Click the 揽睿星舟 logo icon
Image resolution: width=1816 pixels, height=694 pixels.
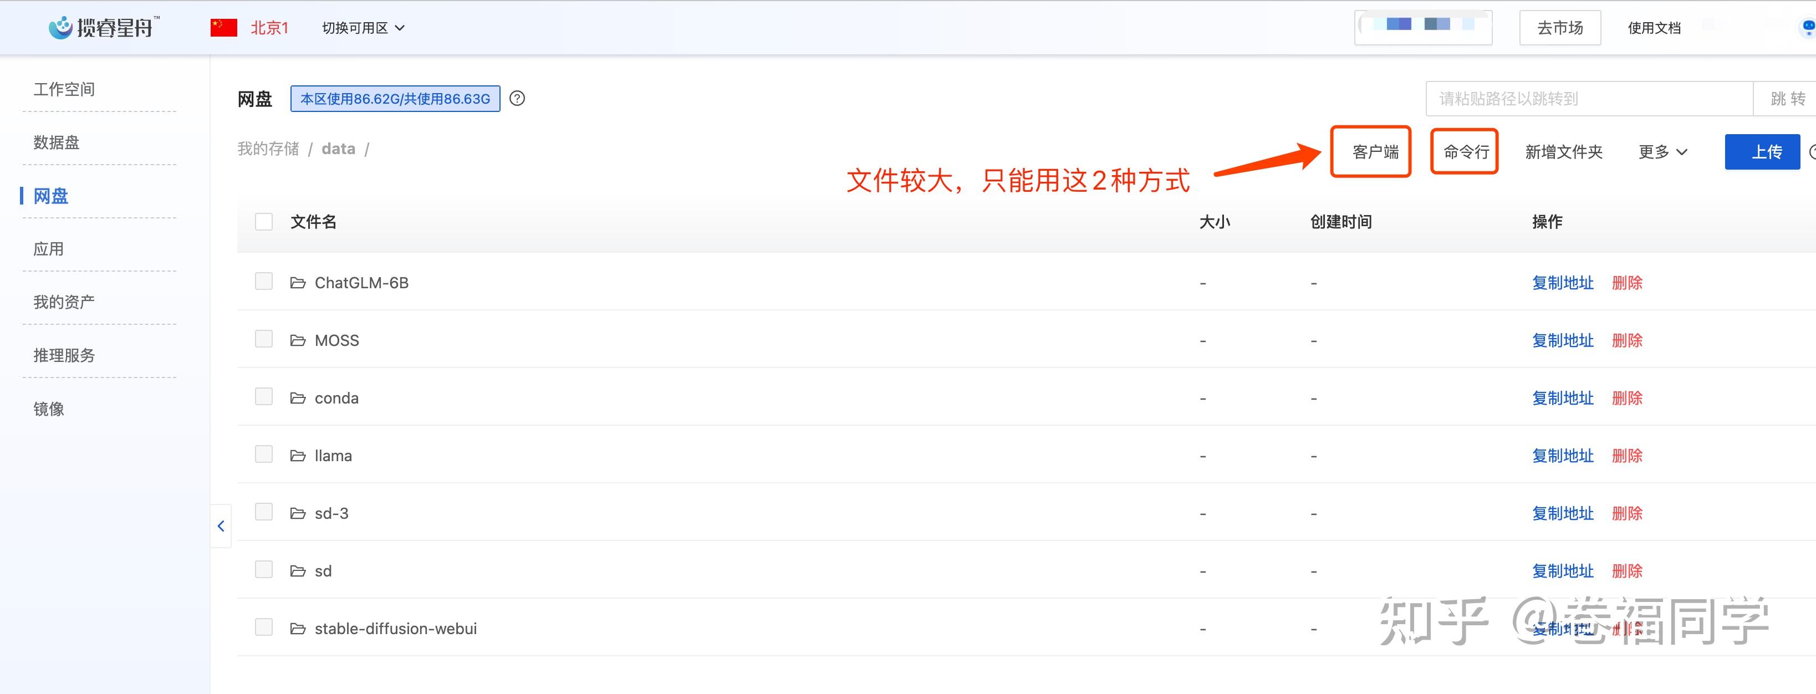click(x=60, y=28)
